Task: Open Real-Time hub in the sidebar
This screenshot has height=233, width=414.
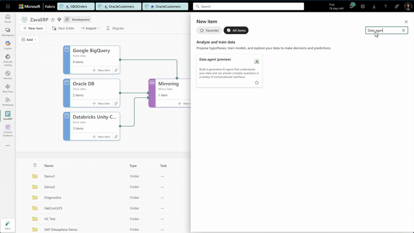Action: tap(8, 89)
